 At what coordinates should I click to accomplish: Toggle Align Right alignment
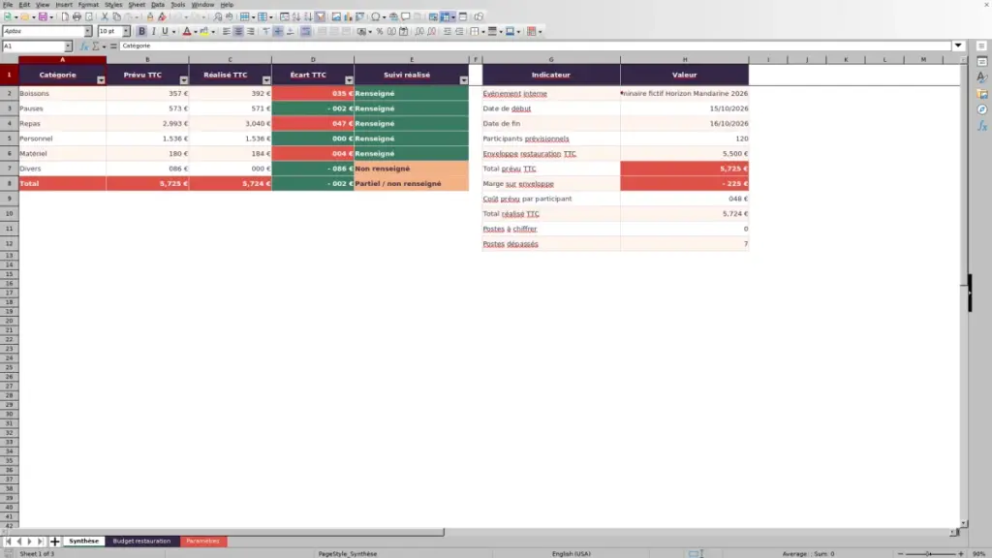coord(251,32)
